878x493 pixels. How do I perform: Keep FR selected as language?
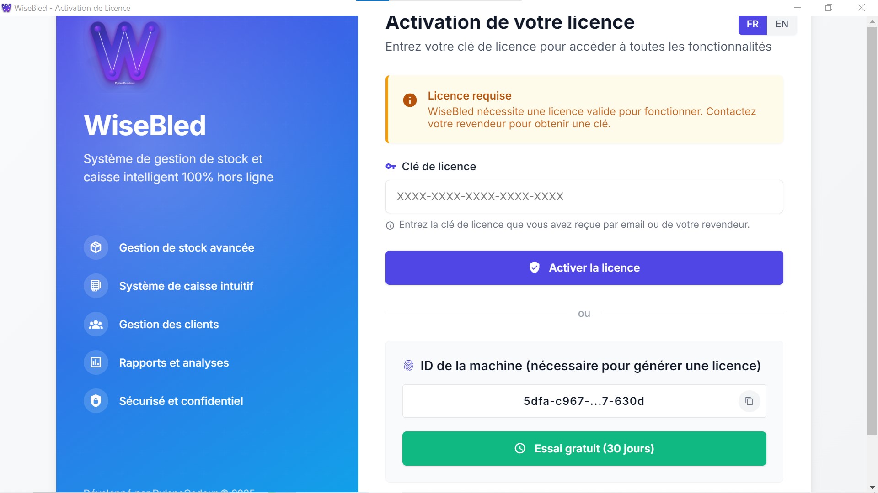[752, 24]
